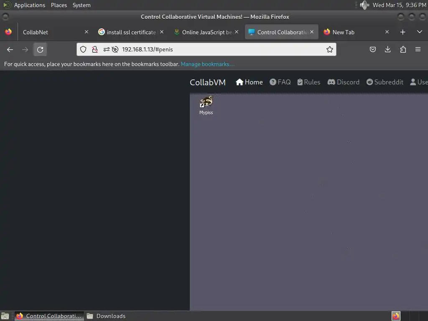Screen dimensions: 428x321
Task: Click the Mypiss desktop shortcut in VM
Action: point(206,105)
